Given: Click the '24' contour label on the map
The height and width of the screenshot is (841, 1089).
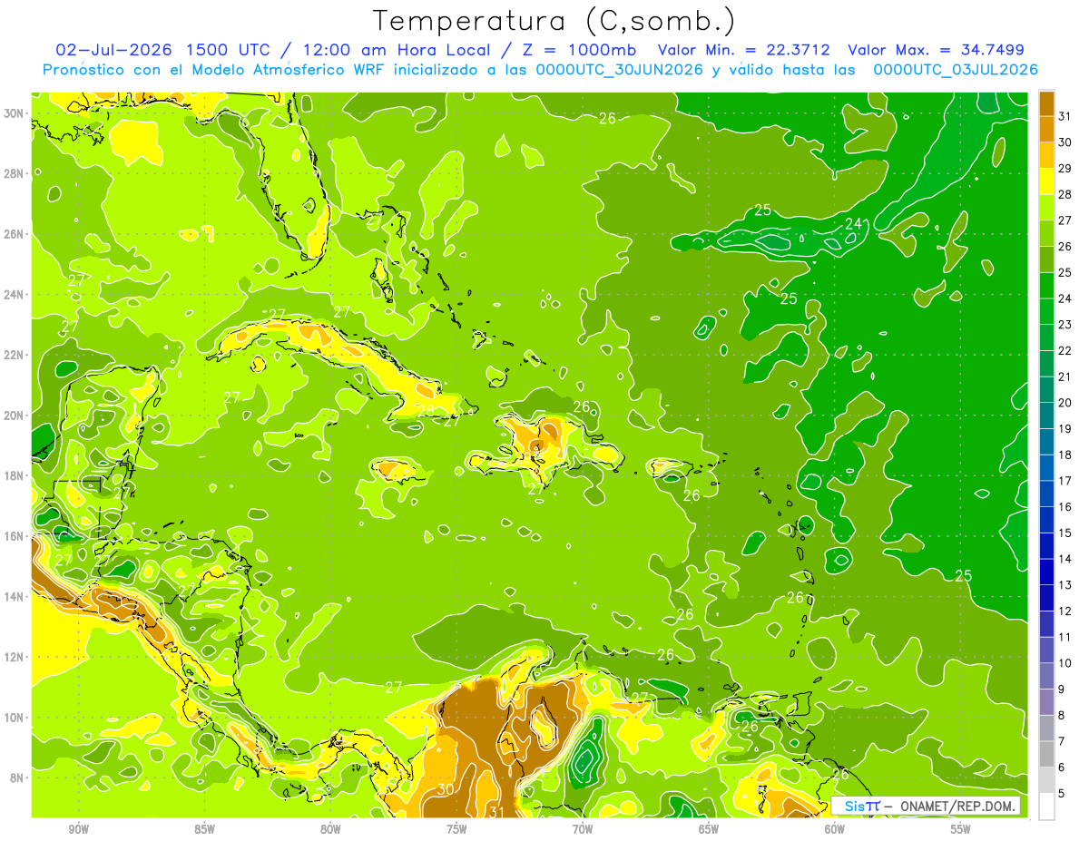Looking at the screenshot, I should [854, 224].
